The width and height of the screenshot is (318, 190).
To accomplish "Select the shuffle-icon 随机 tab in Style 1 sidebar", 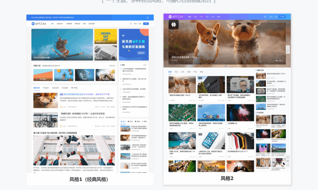I will [x=144, y=121].
